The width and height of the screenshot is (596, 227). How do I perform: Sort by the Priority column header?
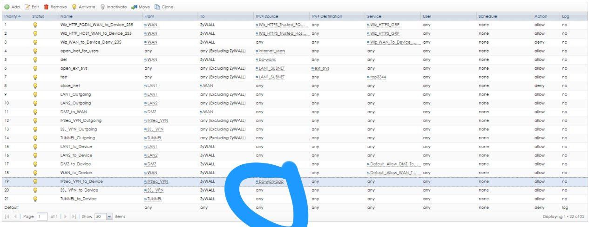[15, 16]
